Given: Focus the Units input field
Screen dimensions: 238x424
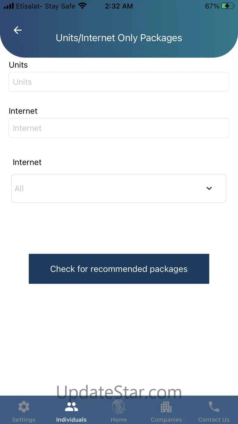Looking at the screenshot, I should click(119, 82).
